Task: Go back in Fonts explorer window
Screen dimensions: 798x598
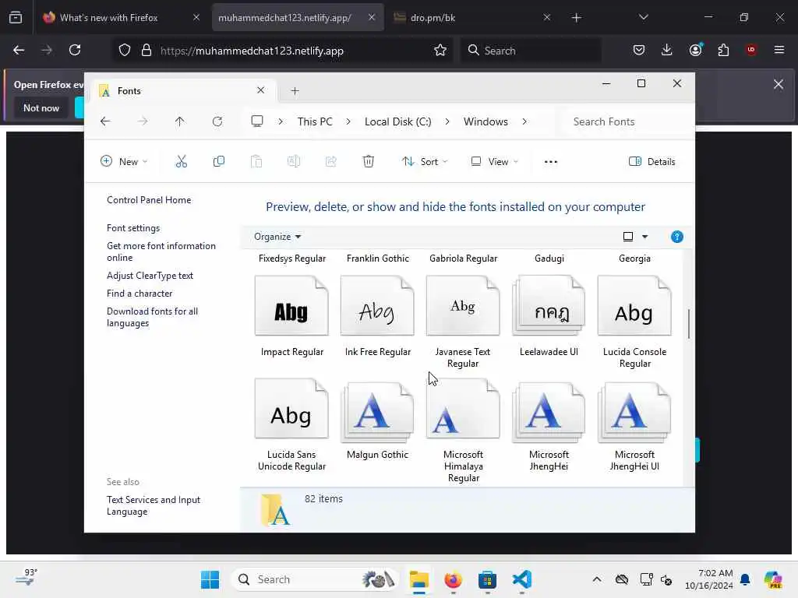Action: [105, 121]
